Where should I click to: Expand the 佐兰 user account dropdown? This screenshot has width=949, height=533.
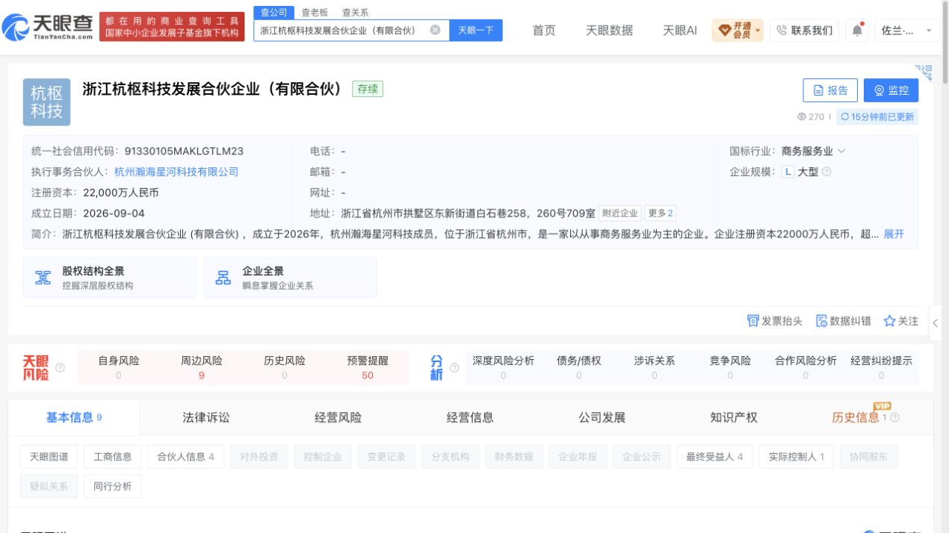click(907, 30)
